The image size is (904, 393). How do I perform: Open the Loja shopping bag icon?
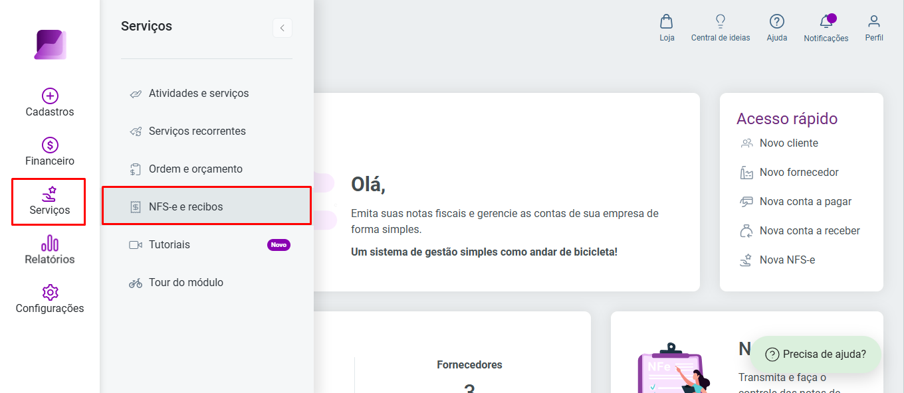pyautogui.click(x=667, y=21)
